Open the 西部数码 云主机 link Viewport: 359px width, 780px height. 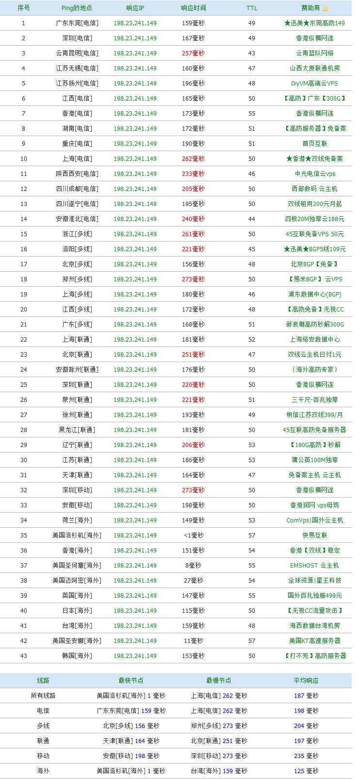click(314, 189)
